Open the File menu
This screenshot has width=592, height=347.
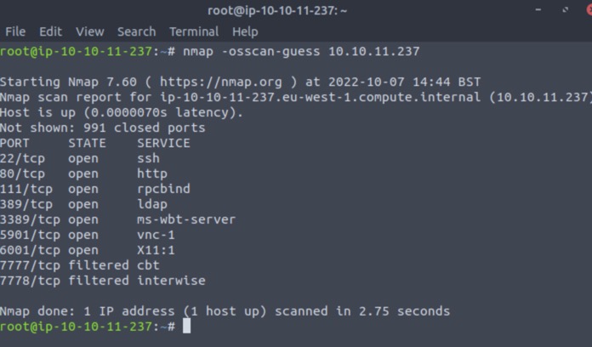[15, 31]
